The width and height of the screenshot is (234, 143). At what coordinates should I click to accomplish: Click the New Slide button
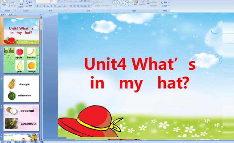pyautogui.click(x=21, y=4)
